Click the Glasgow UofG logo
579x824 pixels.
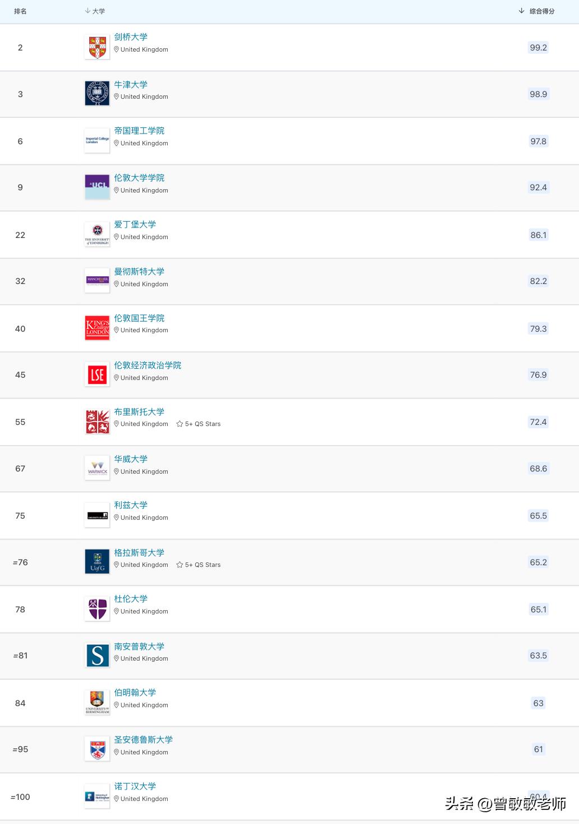(97, 562)
